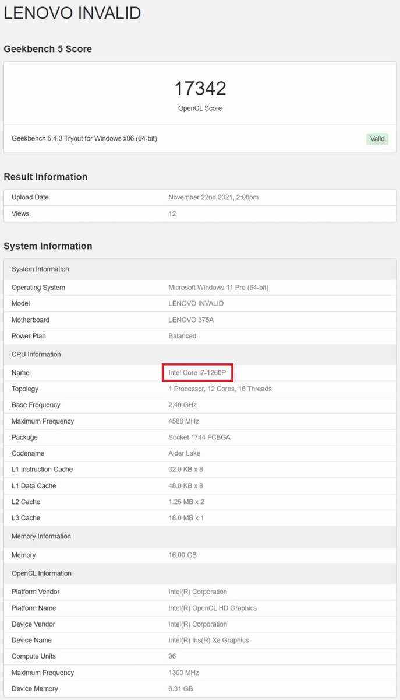Click the Base Frequency label

(36, 405)
